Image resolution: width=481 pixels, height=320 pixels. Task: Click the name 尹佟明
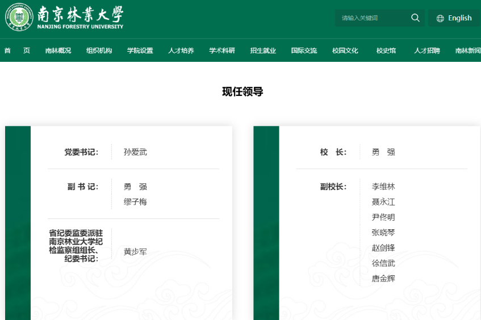[383, 217]
